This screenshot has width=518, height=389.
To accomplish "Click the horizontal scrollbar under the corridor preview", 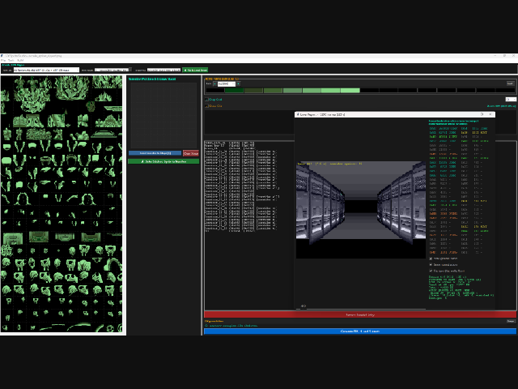I will (x=361, y=310).
